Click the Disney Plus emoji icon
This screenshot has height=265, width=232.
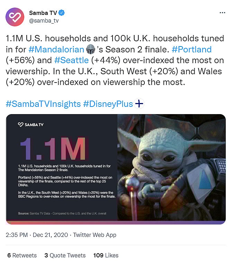click(139, 104)
